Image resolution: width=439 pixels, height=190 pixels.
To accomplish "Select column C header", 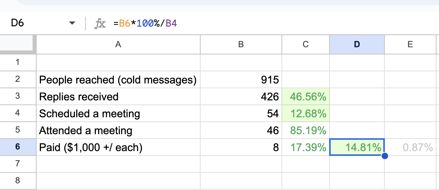I will click(x=305, y=44).
